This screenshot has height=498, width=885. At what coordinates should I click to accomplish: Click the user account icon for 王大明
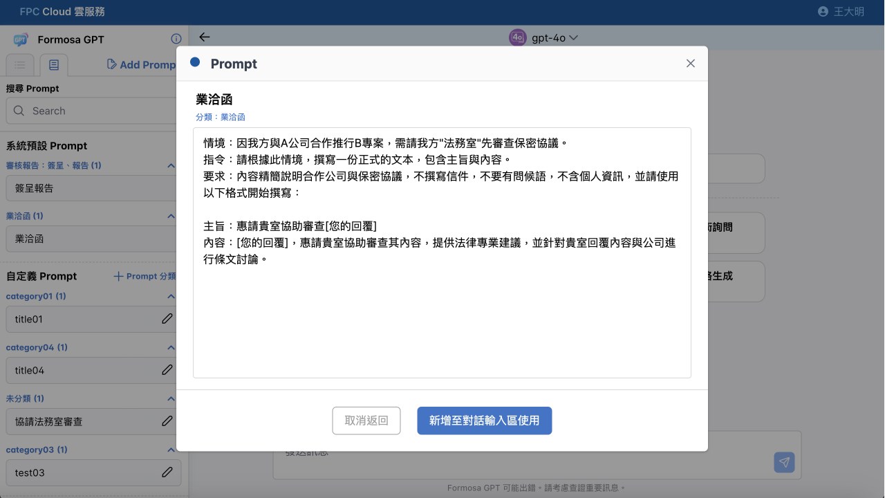point(823,12)
